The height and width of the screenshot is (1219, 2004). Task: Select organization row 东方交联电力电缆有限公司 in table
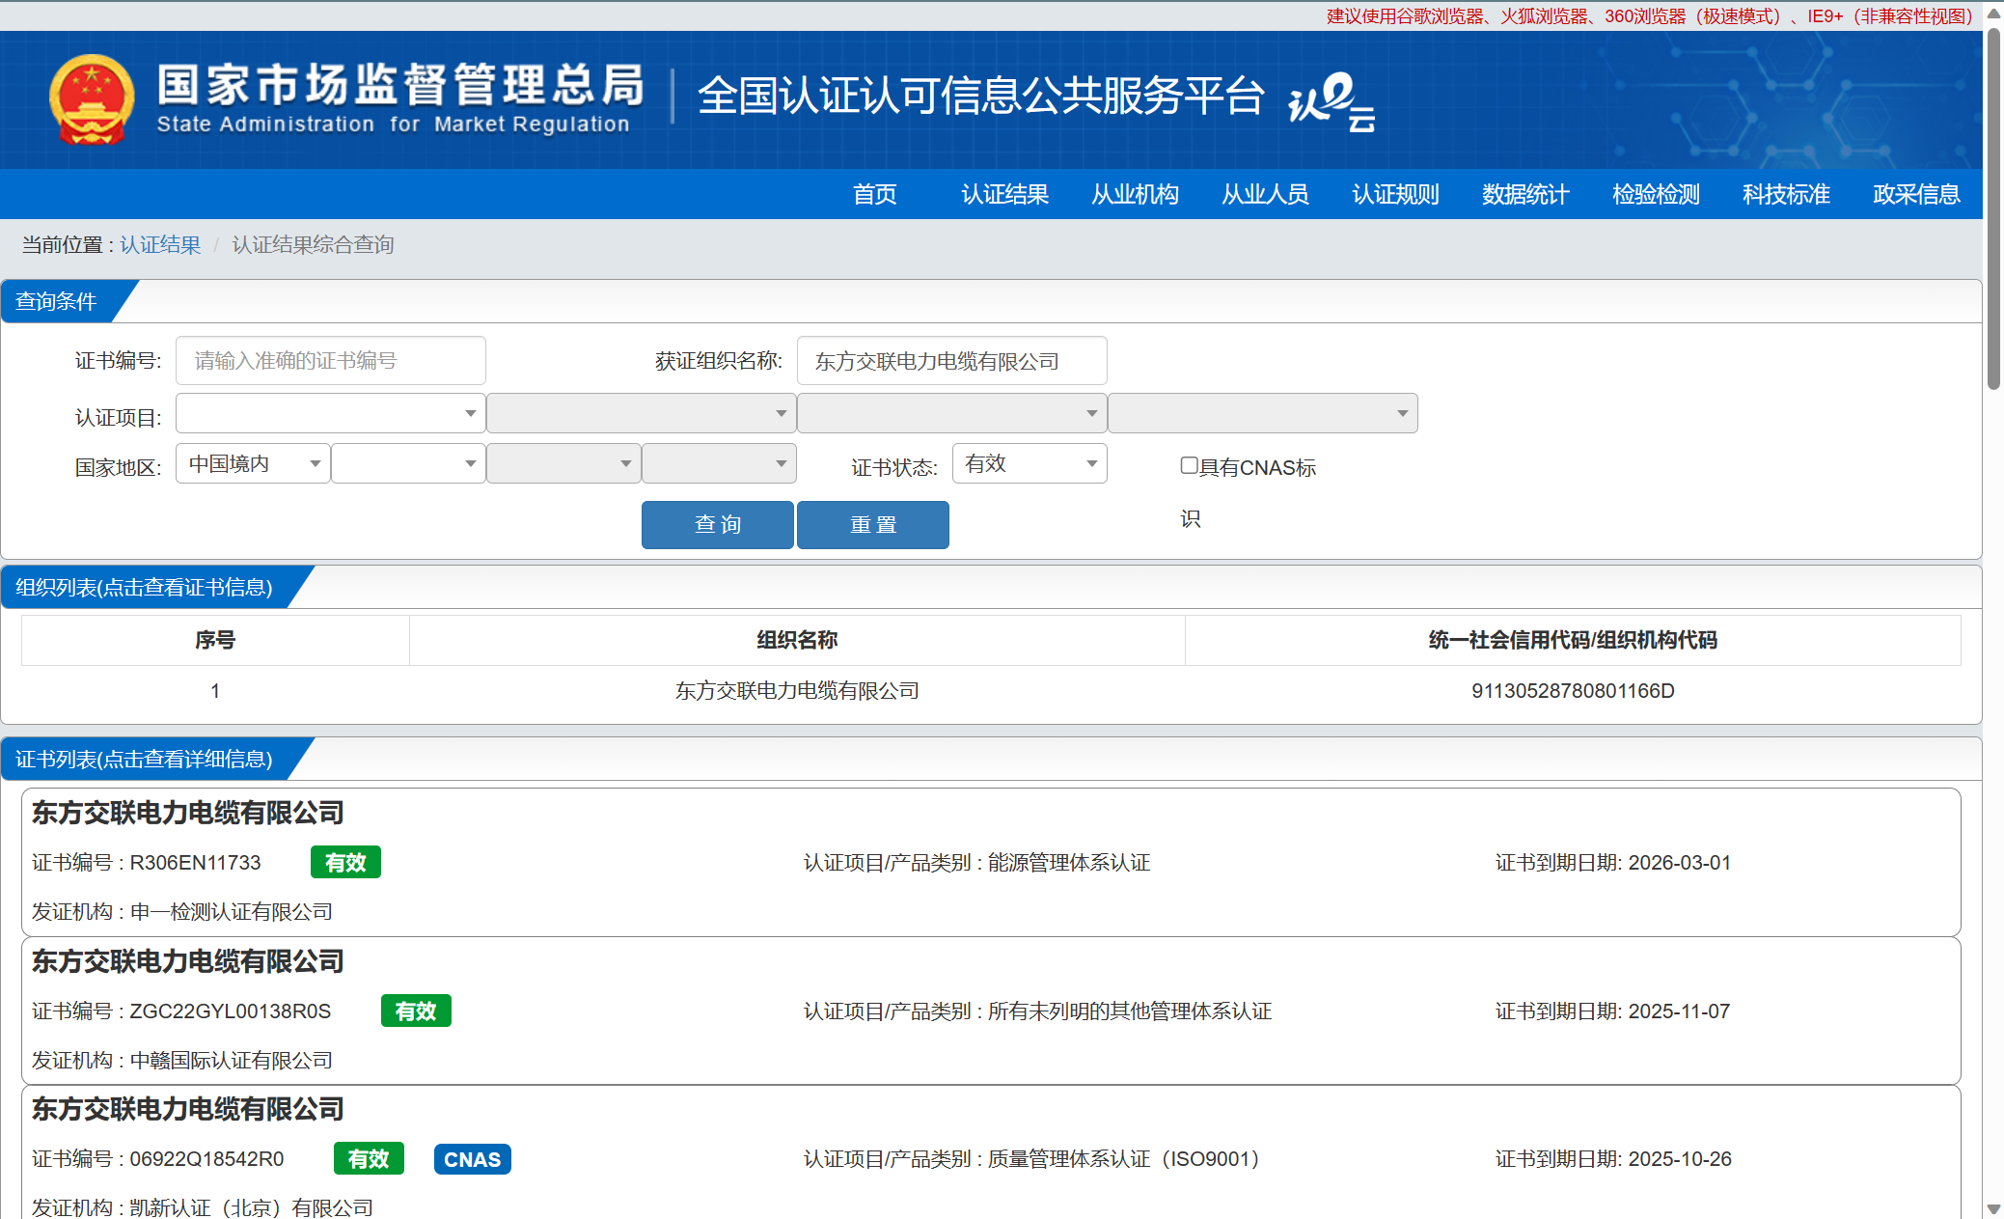(x=991, y=691)
